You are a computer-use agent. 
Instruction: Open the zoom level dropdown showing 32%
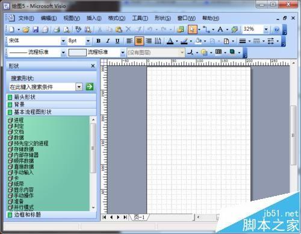click(x=266, y=30)
